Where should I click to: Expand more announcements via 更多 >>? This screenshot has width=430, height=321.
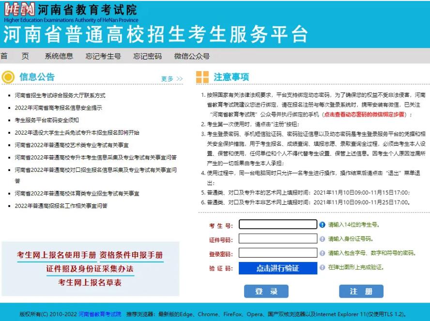tap(172, 79)
